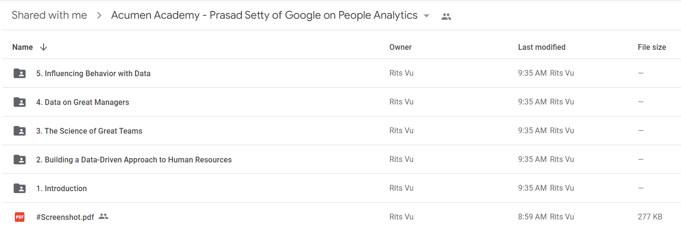681x229 pixels.
Task: Click the shared folder icon for The Science of Great Teams
Action: coord(20,131)
